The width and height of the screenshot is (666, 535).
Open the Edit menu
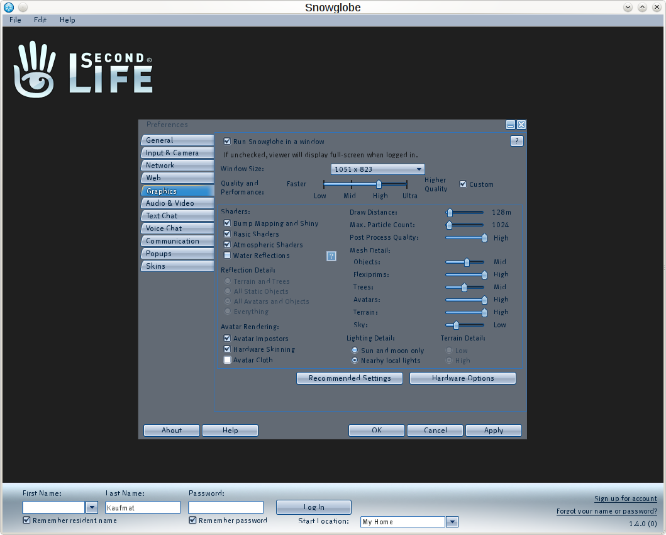pyautogui.click(x=40, y=20)
